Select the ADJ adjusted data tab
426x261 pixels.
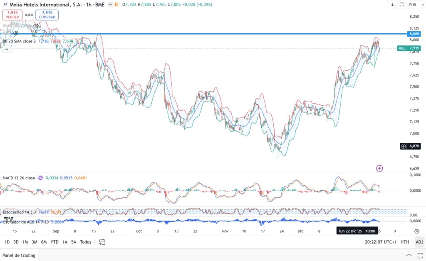419,241
